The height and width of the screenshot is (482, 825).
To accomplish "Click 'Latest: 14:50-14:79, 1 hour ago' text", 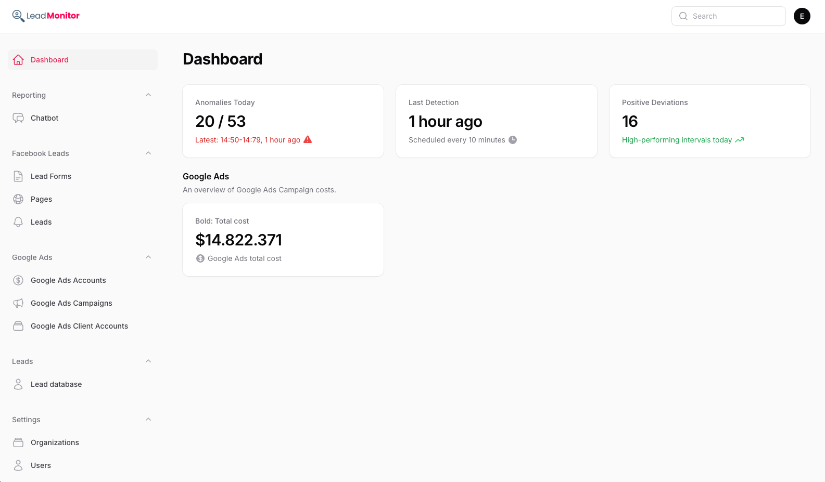I will point(248,140).
